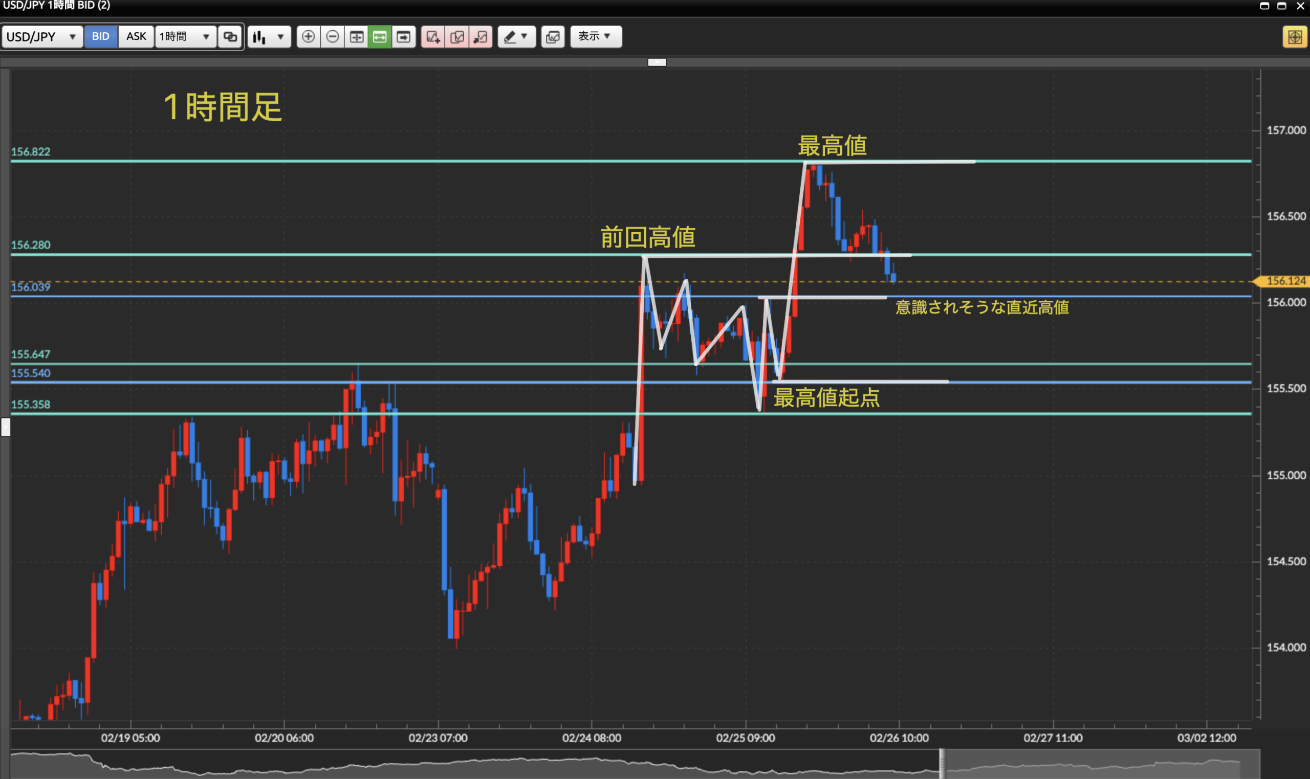Screen dimensions: 1310x779
Task: Toggle the green horizontal fit-width button
Action: point(380,37)
